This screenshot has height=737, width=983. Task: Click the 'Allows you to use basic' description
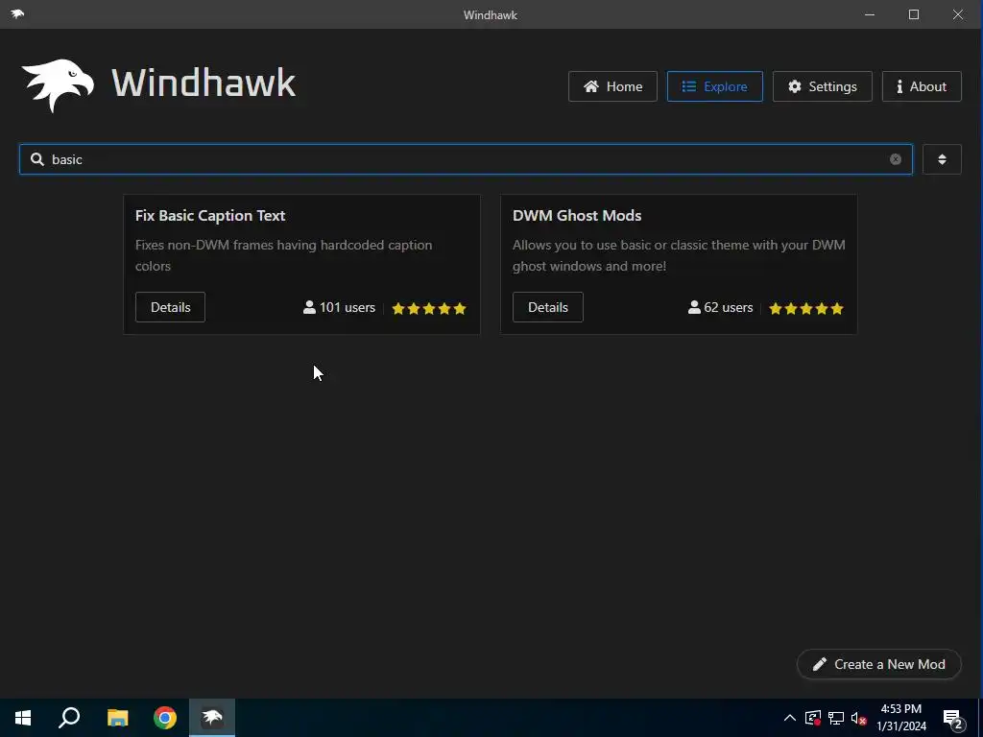(679, 255)
